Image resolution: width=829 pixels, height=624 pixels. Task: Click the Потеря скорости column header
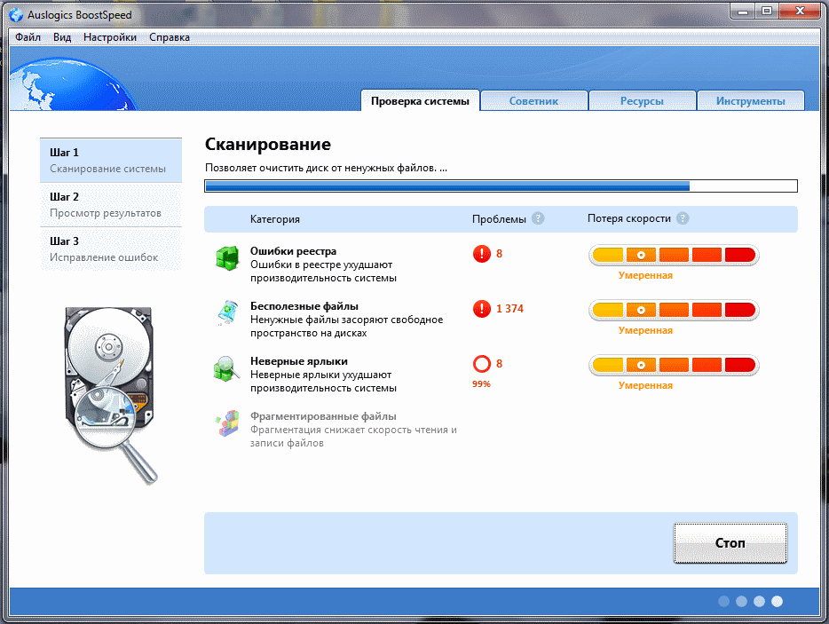(629, 218)
